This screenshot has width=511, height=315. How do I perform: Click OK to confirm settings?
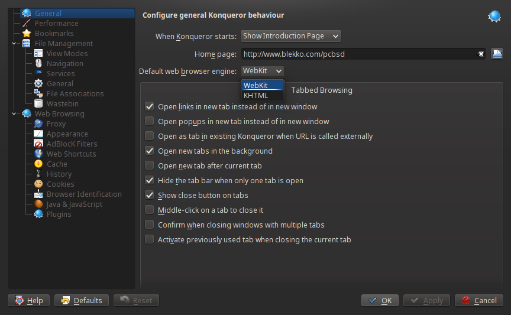tap(380, 300)
